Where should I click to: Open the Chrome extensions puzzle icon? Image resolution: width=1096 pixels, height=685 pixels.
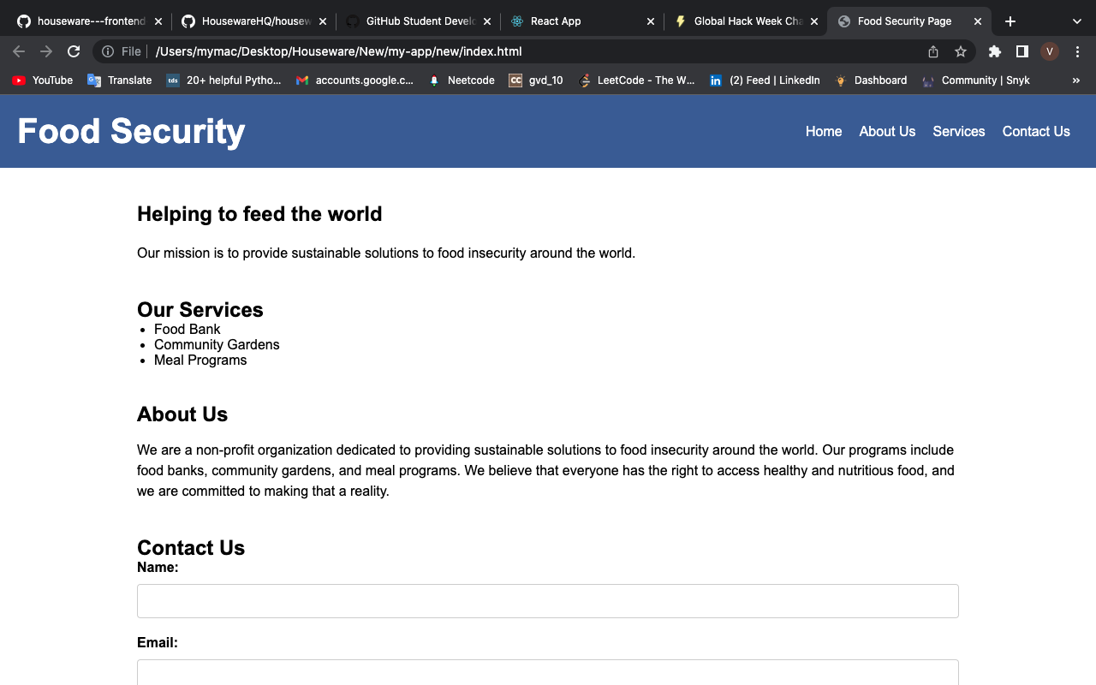[994, 51]
